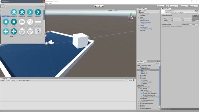Open the Help menu
Screen dimensions: 199x112
[x=50, y=3]
